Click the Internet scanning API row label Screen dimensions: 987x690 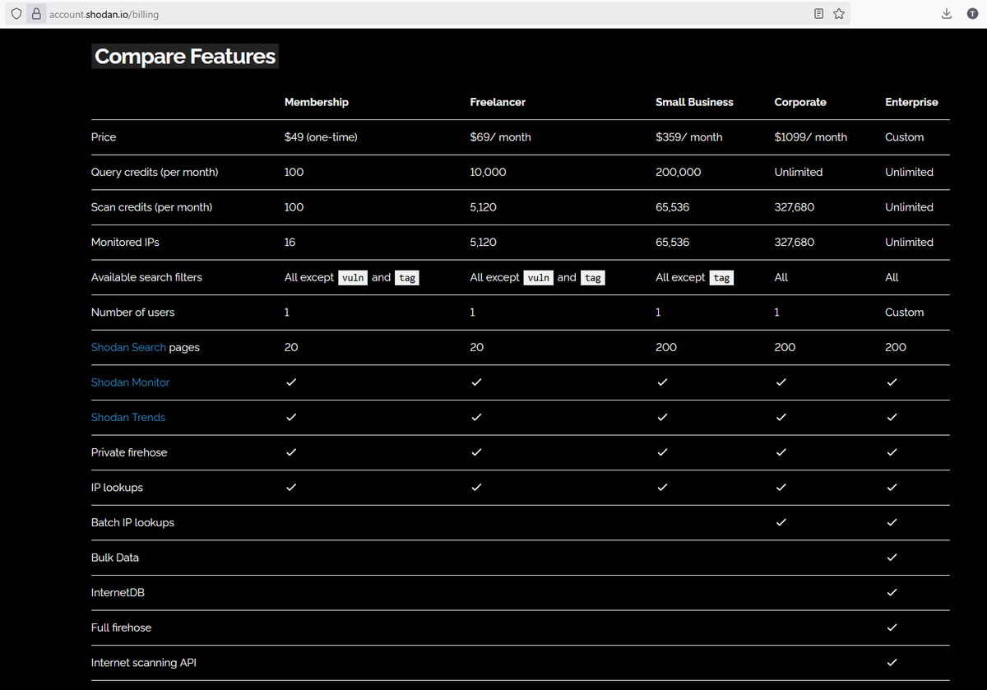tap(144, 662)
